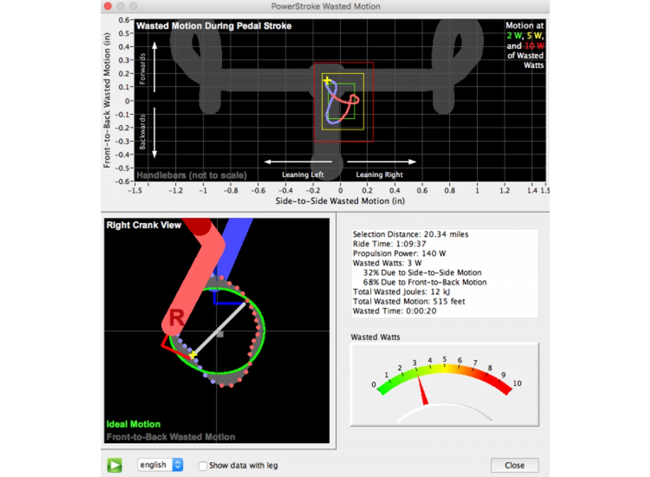The image size is (650, 477).
Task: Open the english language dropdown
Action: [x=159, y=465]
